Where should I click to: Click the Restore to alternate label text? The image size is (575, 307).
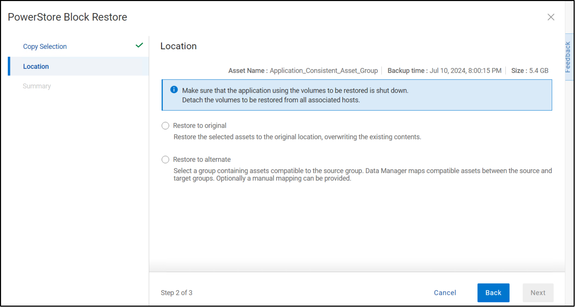pyautogui.click(x=202, y=160)
